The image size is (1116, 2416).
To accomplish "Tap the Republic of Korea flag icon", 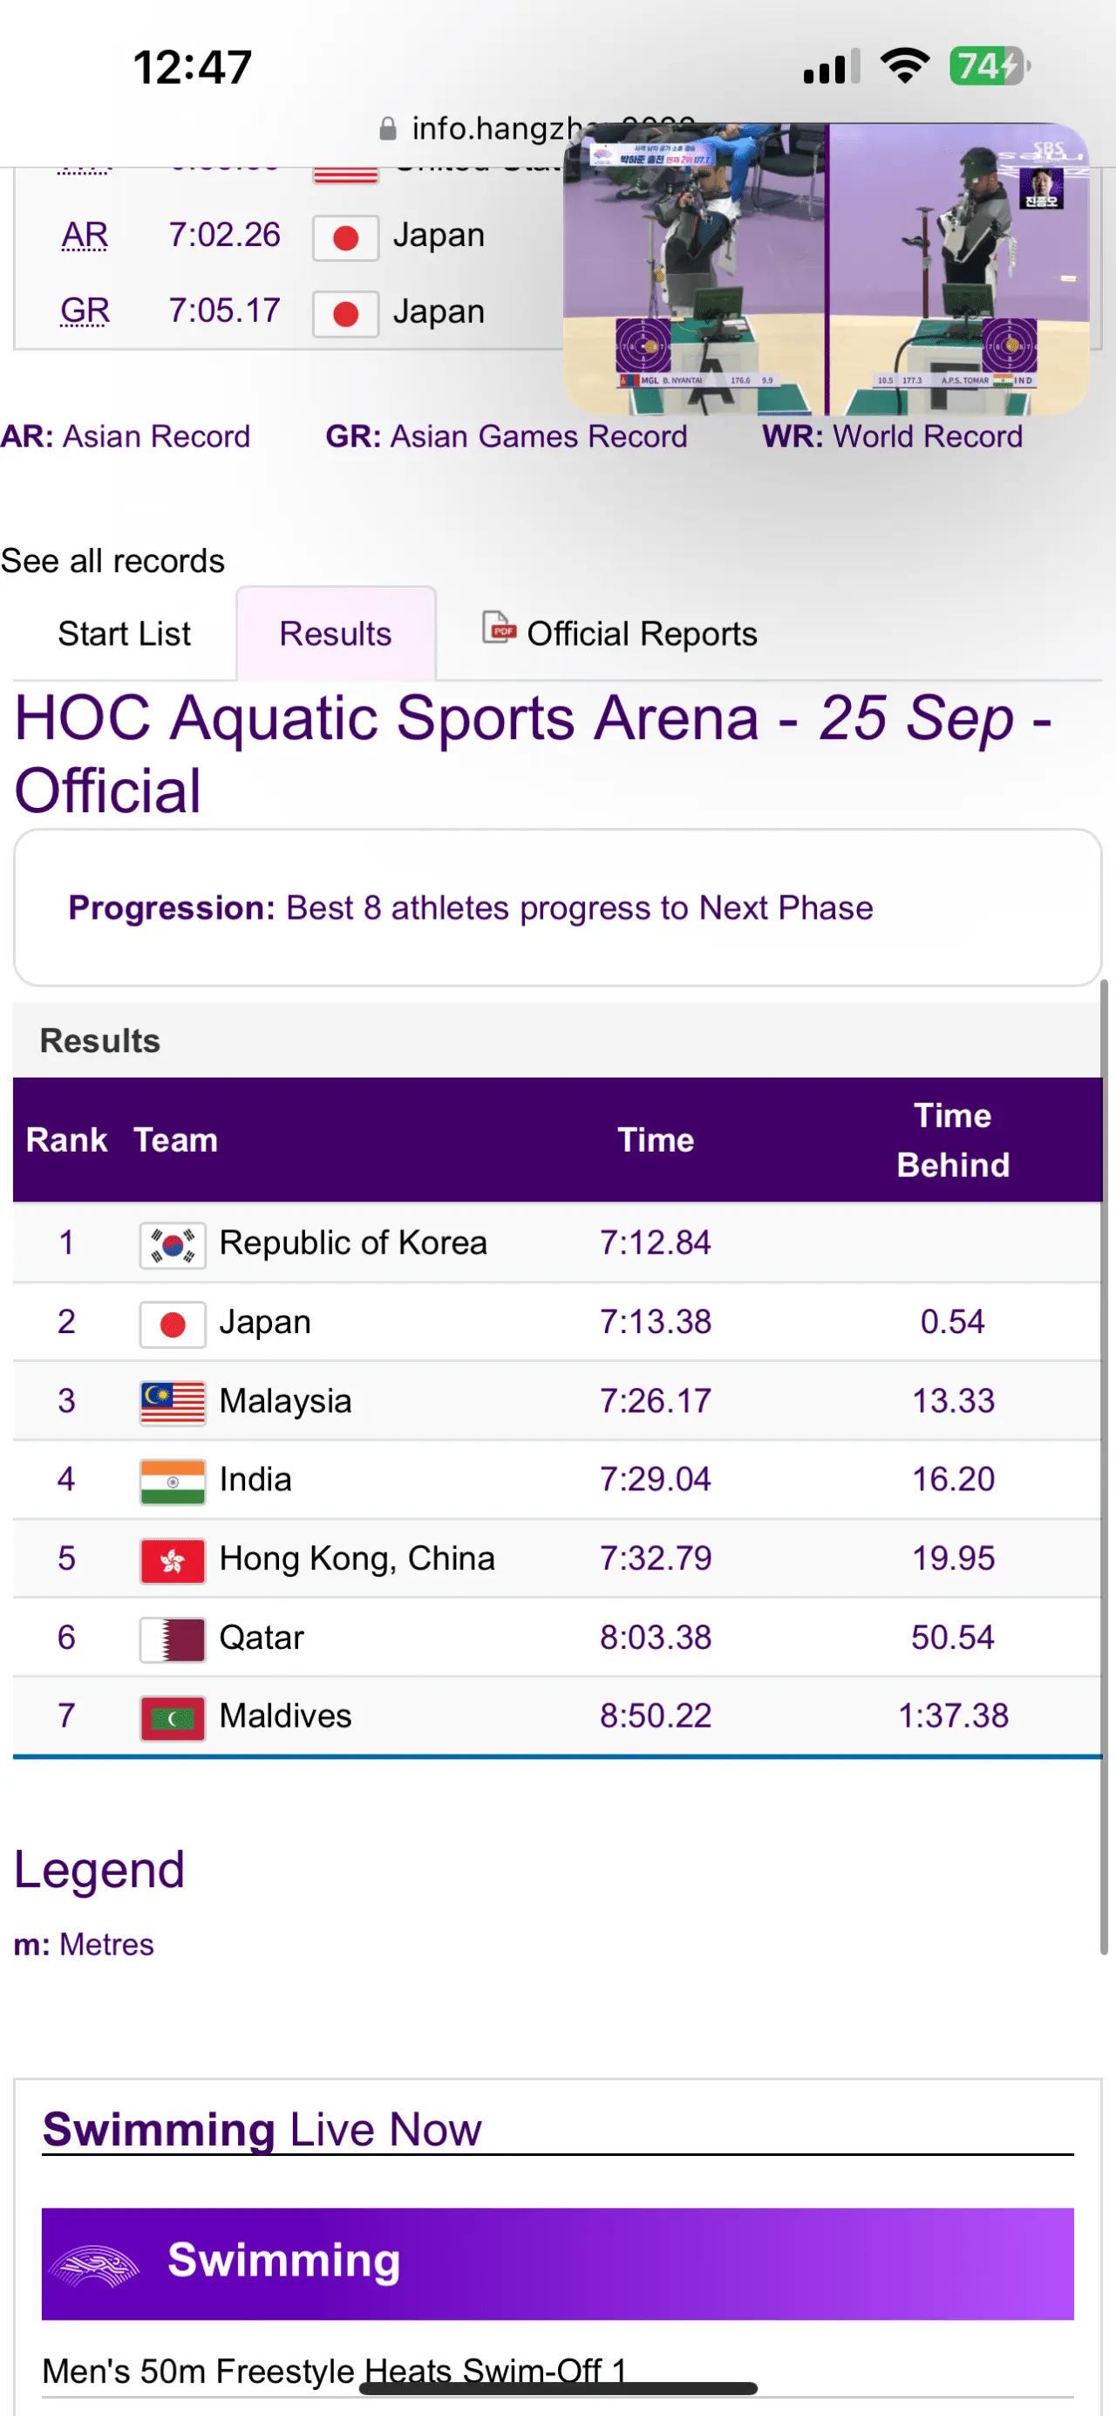I will pyautogui.click(x=173, y=1244).
